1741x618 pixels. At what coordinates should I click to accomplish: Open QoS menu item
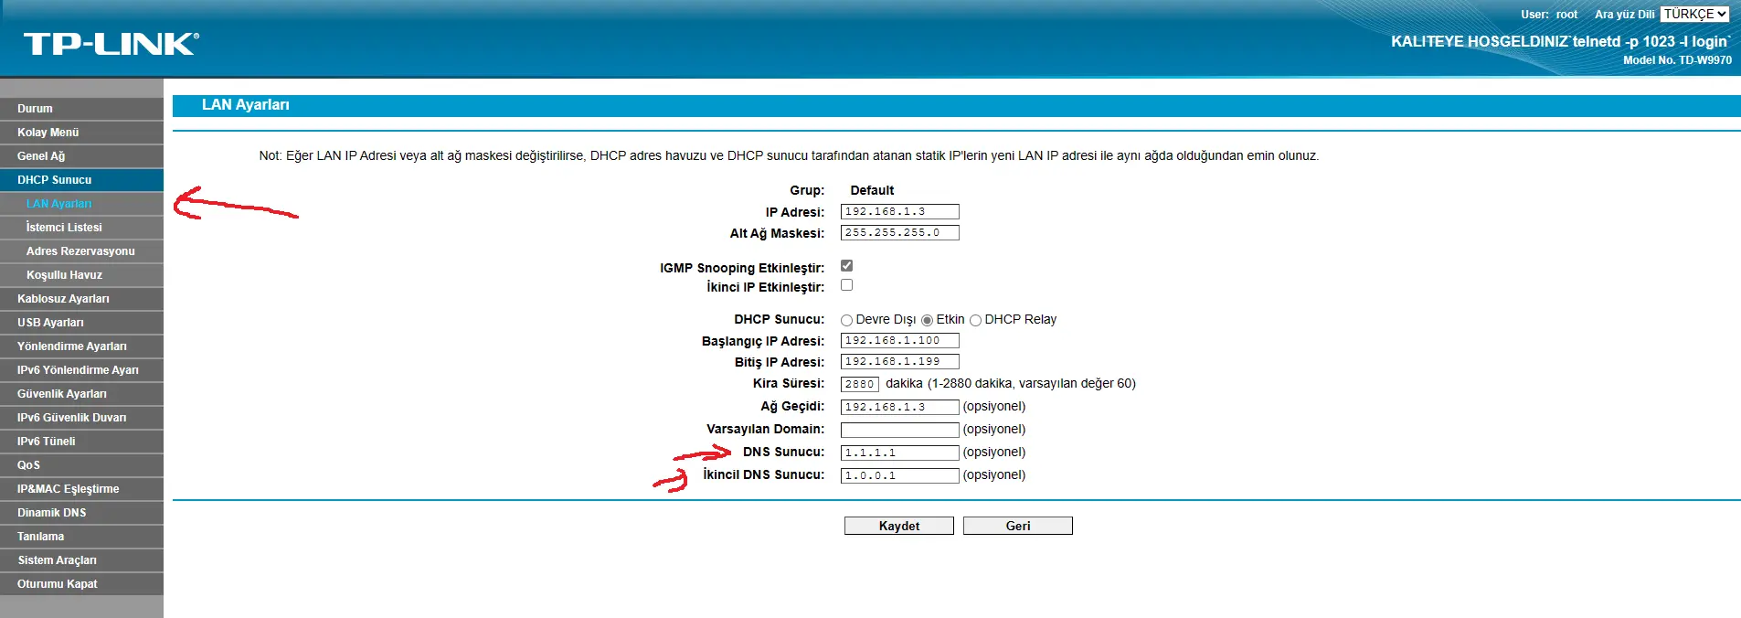(x=81, y=465)
